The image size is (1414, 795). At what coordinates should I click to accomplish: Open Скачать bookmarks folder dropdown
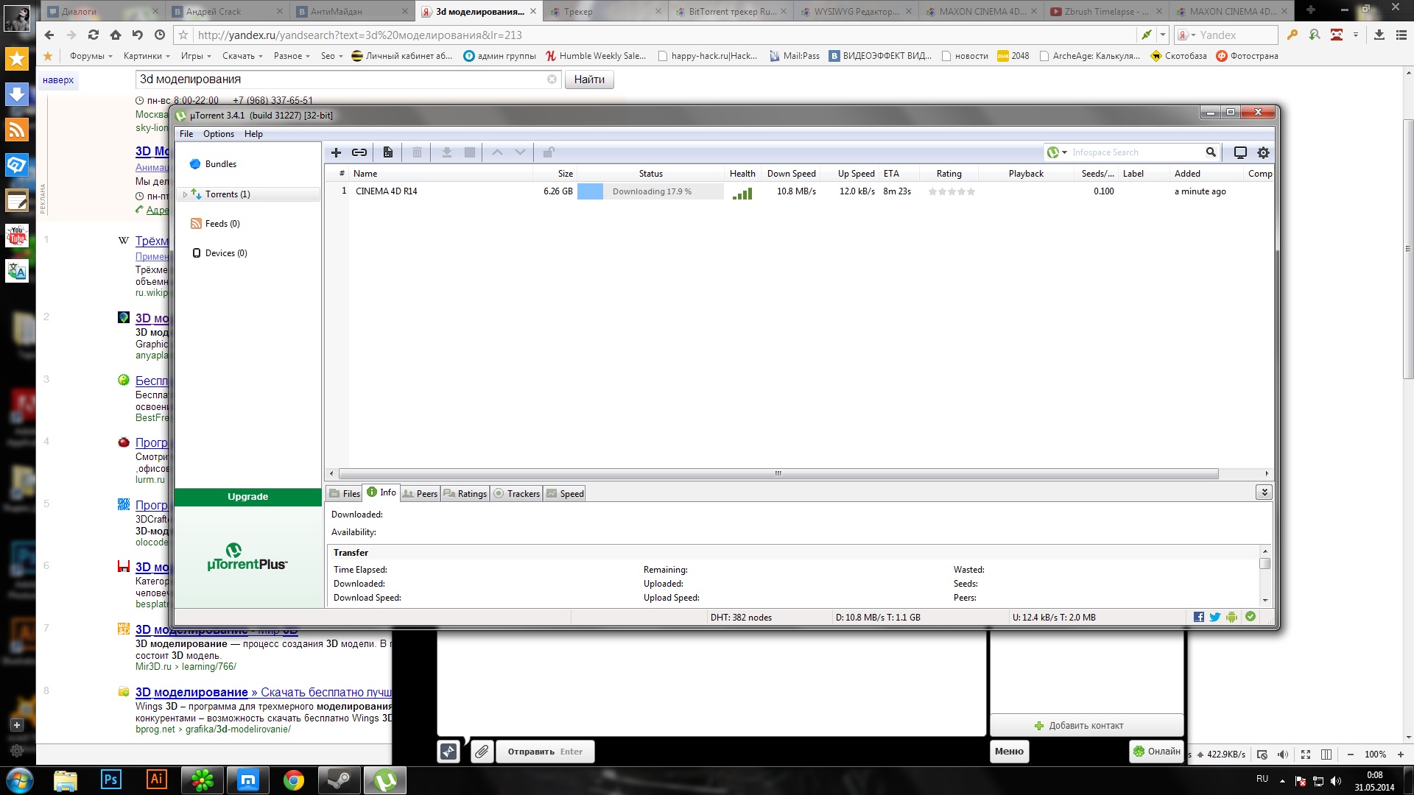coord(242,56)
